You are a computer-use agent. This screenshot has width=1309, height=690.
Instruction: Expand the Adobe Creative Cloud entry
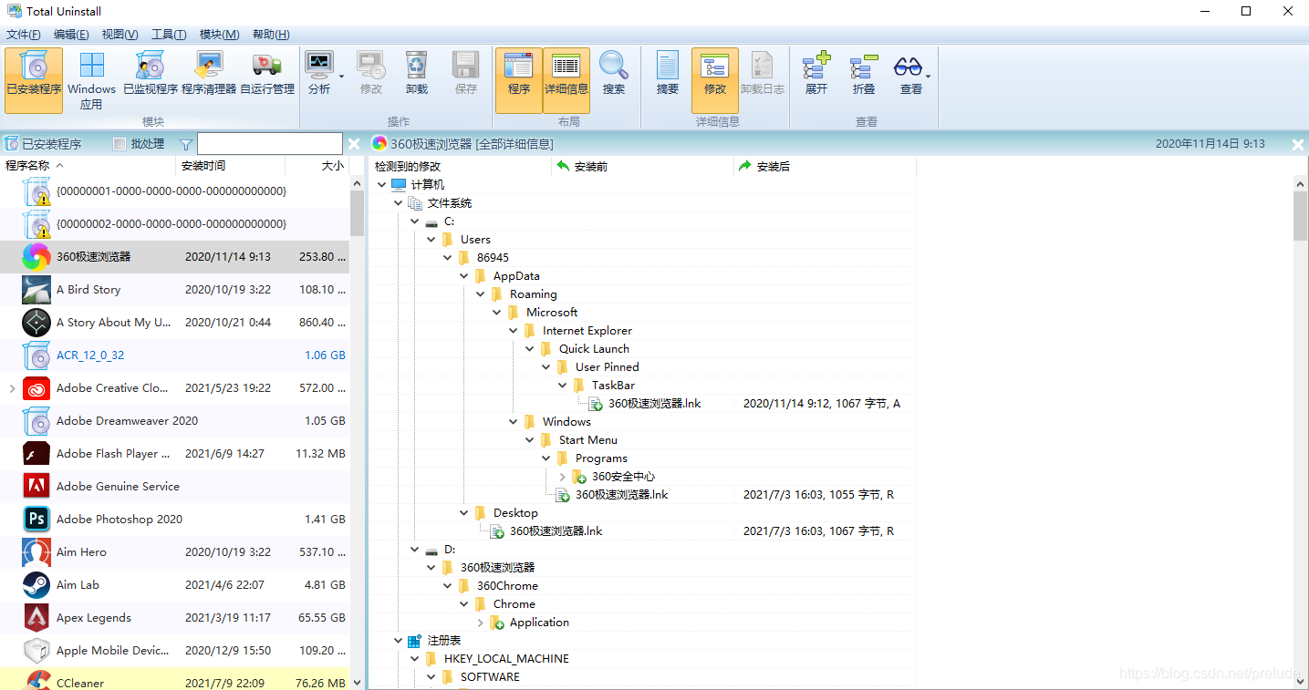click(x=12, y=388)
